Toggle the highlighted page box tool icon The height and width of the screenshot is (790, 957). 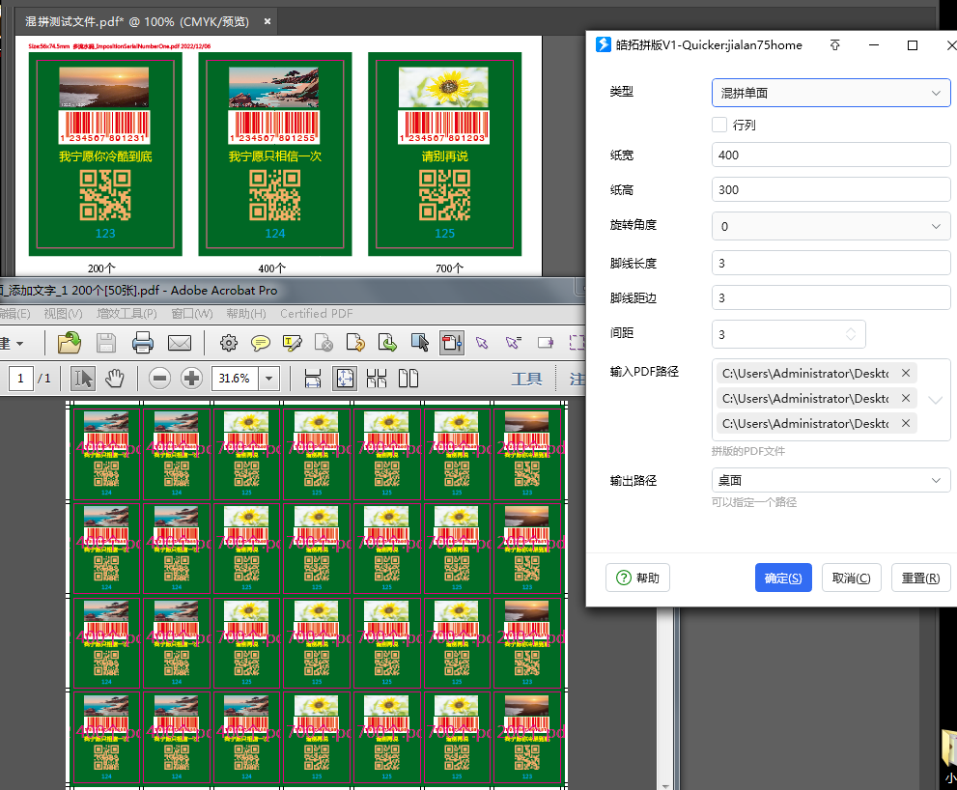click(x=452, y=343)
